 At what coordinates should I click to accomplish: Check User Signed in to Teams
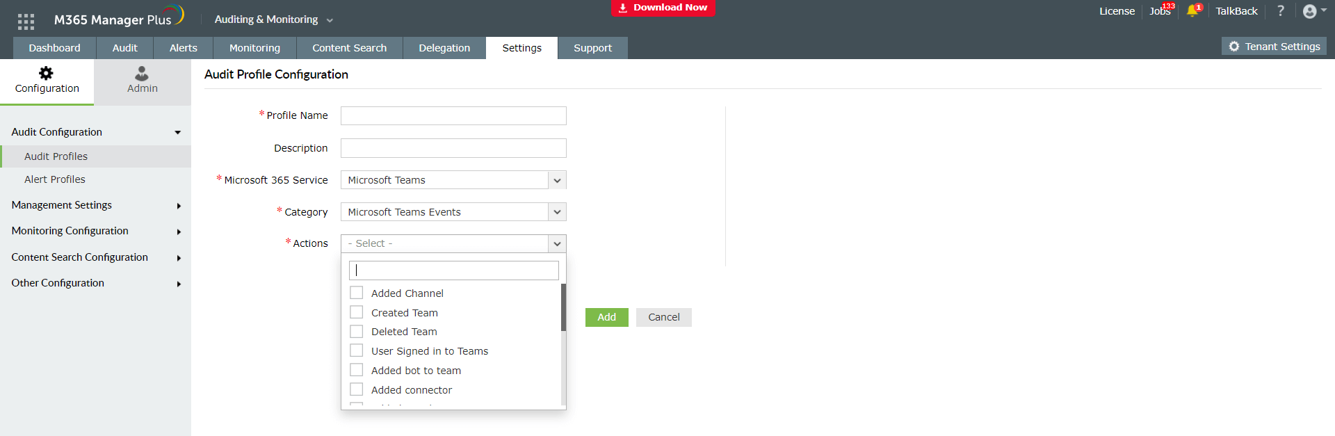357,350
